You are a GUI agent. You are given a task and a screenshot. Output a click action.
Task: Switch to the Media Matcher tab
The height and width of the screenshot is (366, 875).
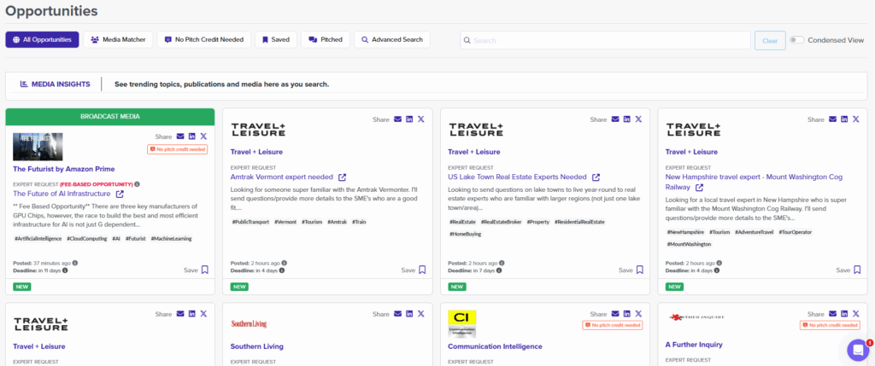(118, 40)
